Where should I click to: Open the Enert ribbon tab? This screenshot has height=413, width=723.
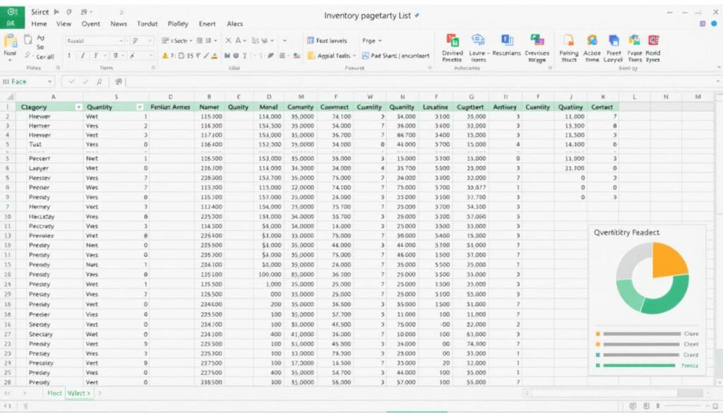point(207,23)
